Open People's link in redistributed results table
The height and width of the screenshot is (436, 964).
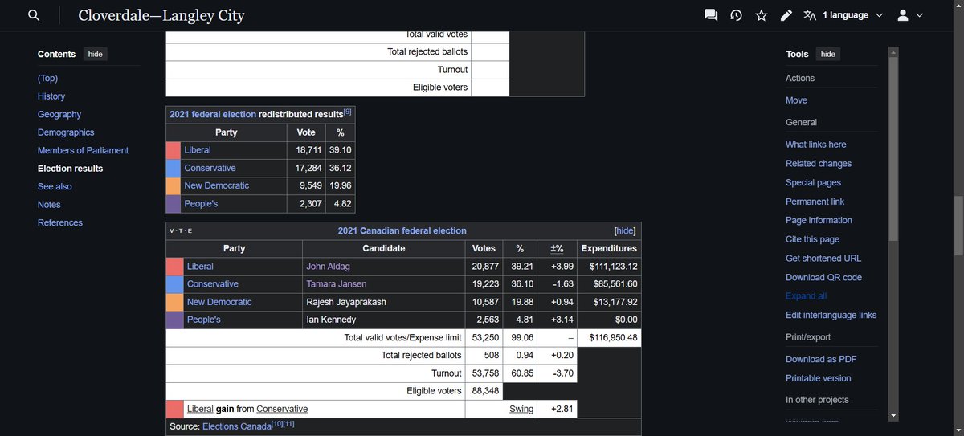tap(201, 204)
